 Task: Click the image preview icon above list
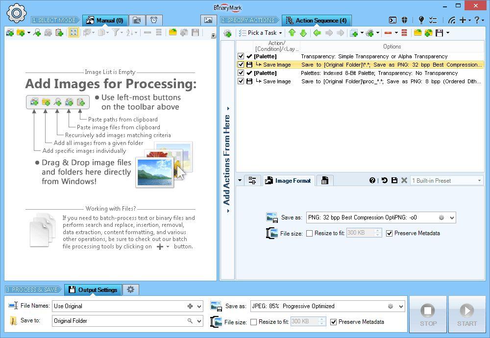(208, 20)
